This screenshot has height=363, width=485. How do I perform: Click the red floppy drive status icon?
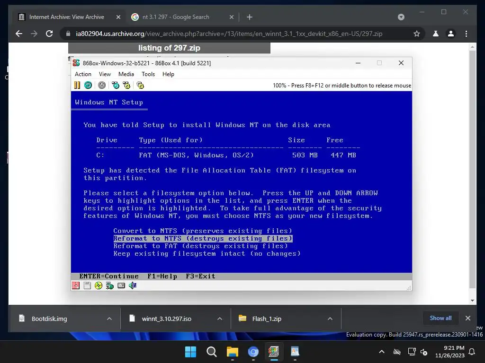(76, 285)
